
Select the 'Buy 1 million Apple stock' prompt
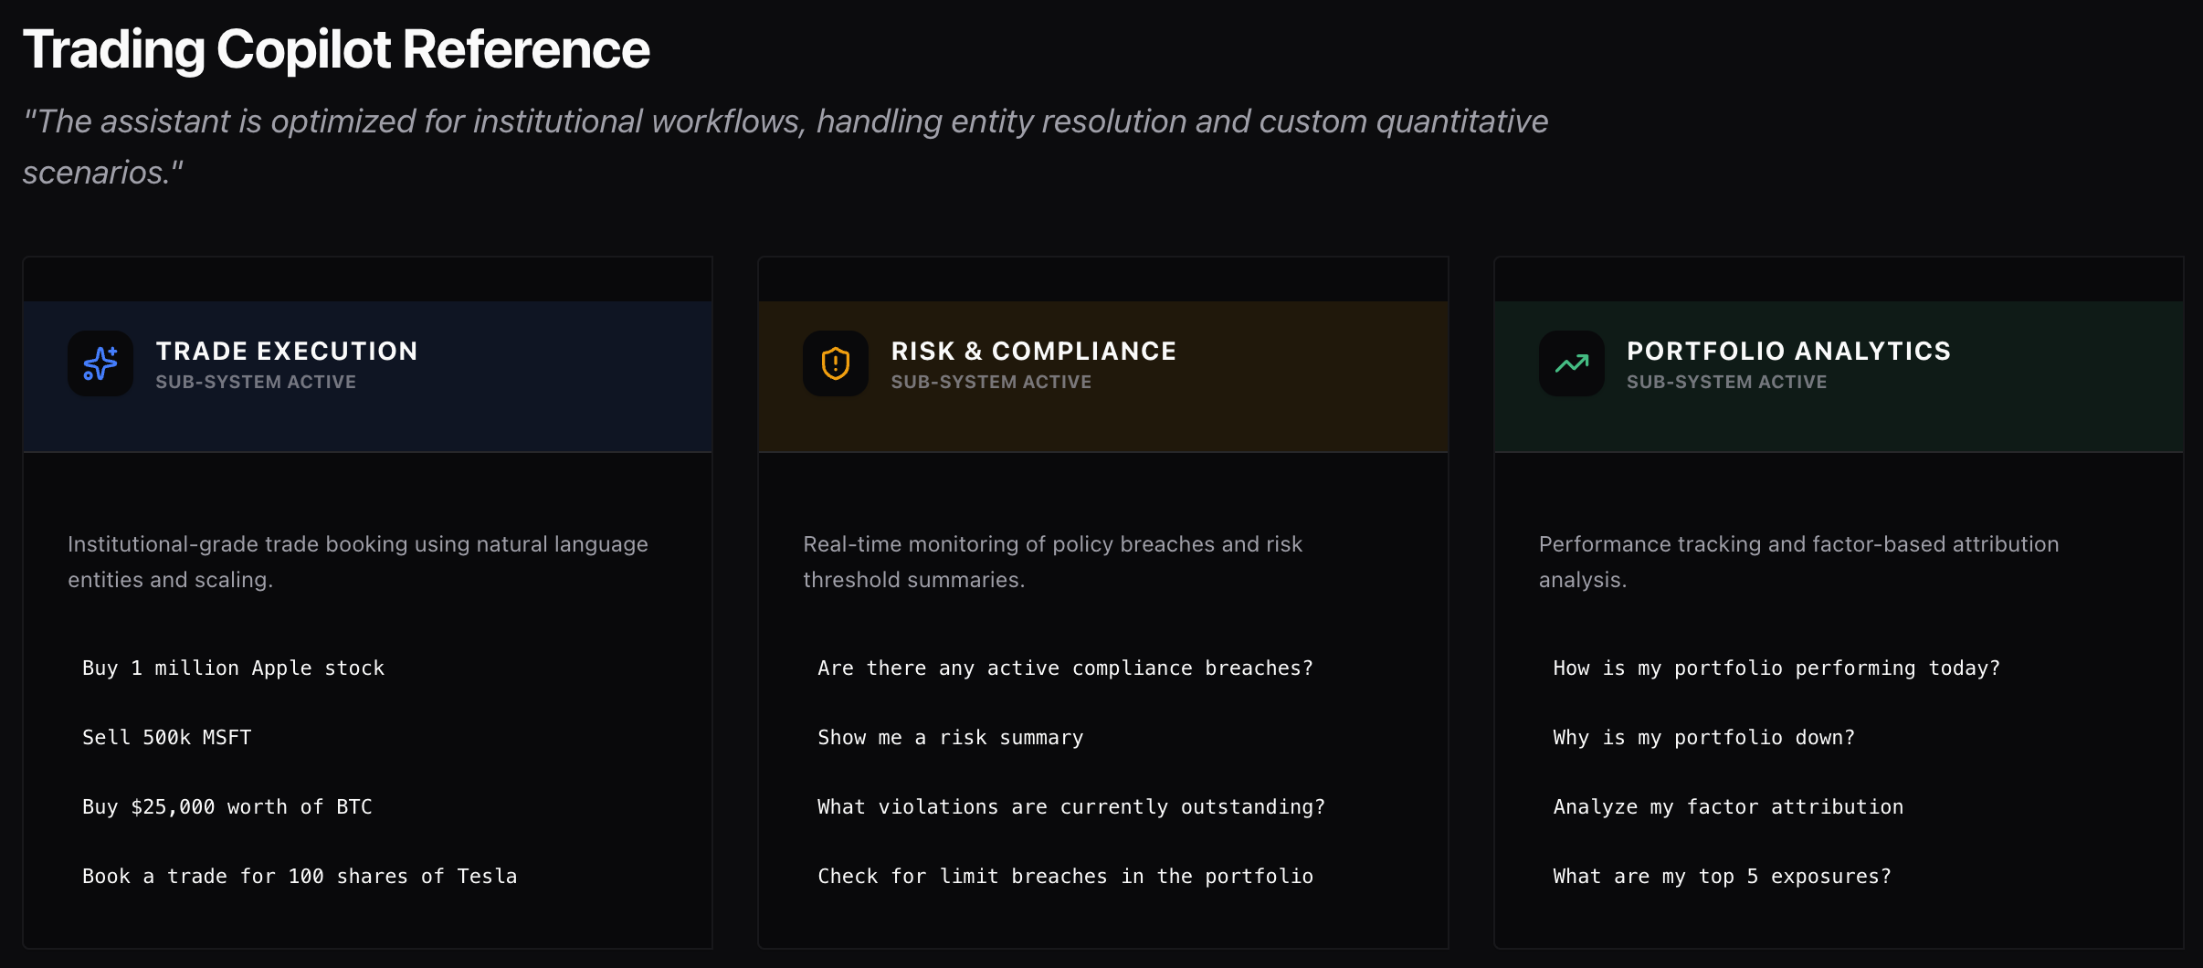tap(233, 668)
